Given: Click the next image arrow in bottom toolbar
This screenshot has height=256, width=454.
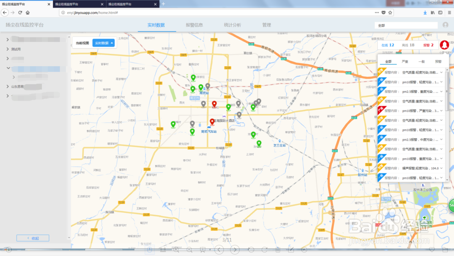Looking at the screenshot, I should [x=235, y=249].
